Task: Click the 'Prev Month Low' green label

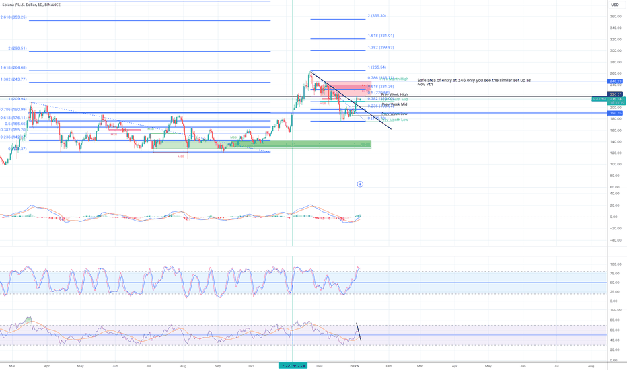Action: click(x=395, y=120)
